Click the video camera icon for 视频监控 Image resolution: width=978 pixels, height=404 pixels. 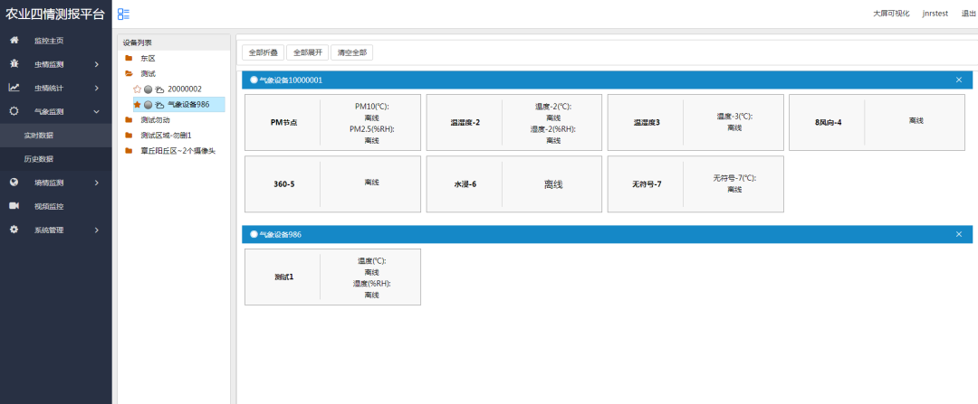tap(14, 206)
